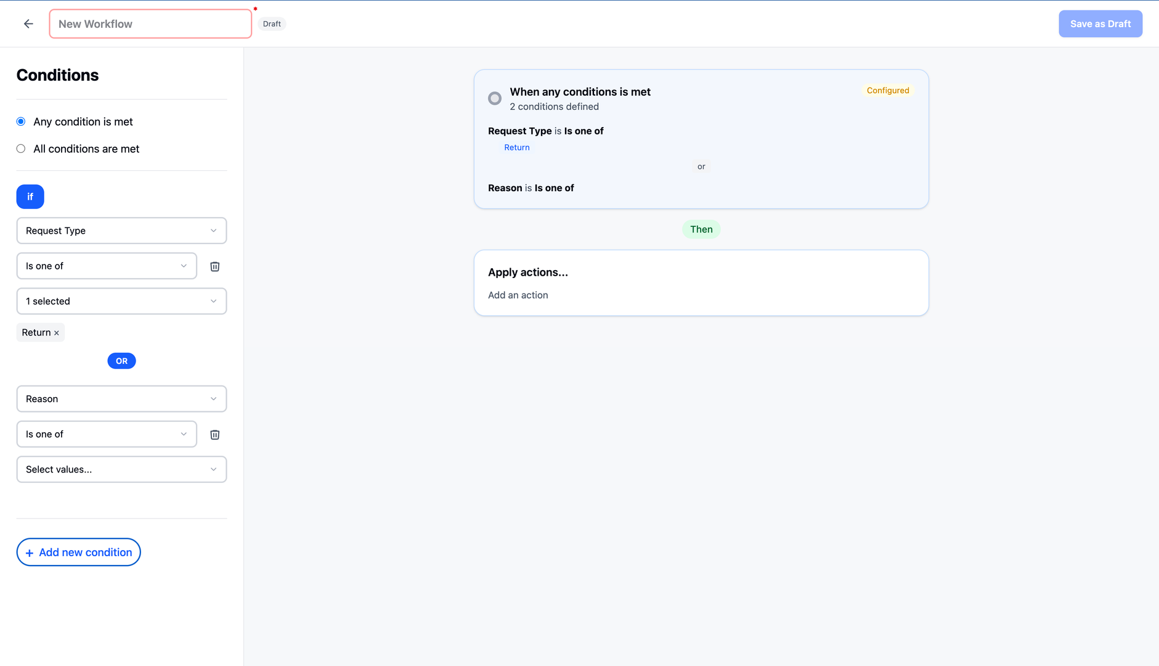Click 'Add an action' in Apply actions card
The width and height of the screenshot is (1159, 666).
pyautogui.click(x=518, y=295)
